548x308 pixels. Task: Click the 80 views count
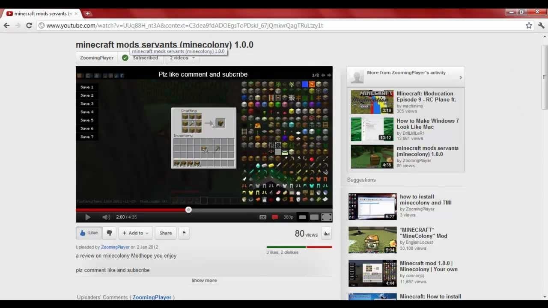[306, 234]
